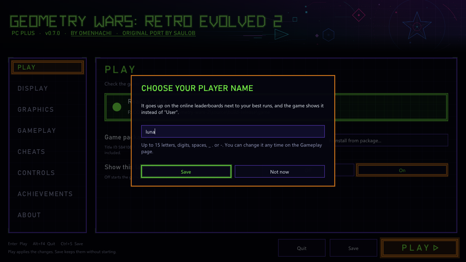Toggle the On switch for launcher

(402, 170)
